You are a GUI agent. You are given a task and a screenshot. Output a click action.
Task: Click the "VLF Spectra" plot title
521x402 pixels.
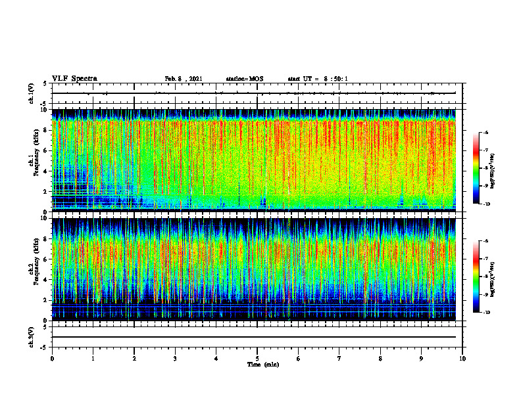coord(75,79)
